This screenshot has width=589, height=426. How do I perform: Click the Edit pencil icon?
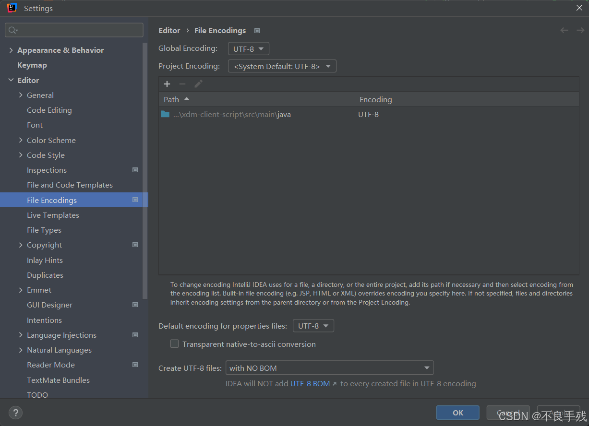198,84
